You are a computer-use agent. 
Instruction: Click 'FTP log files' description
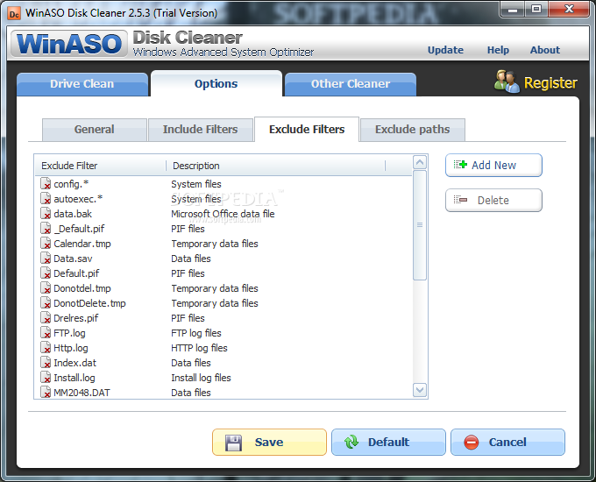click(x=196, y=333)
